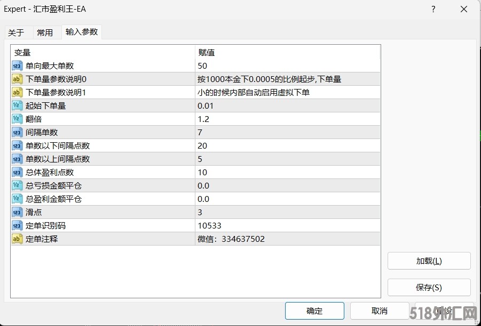Click the variable name 间隔单数

42,132
